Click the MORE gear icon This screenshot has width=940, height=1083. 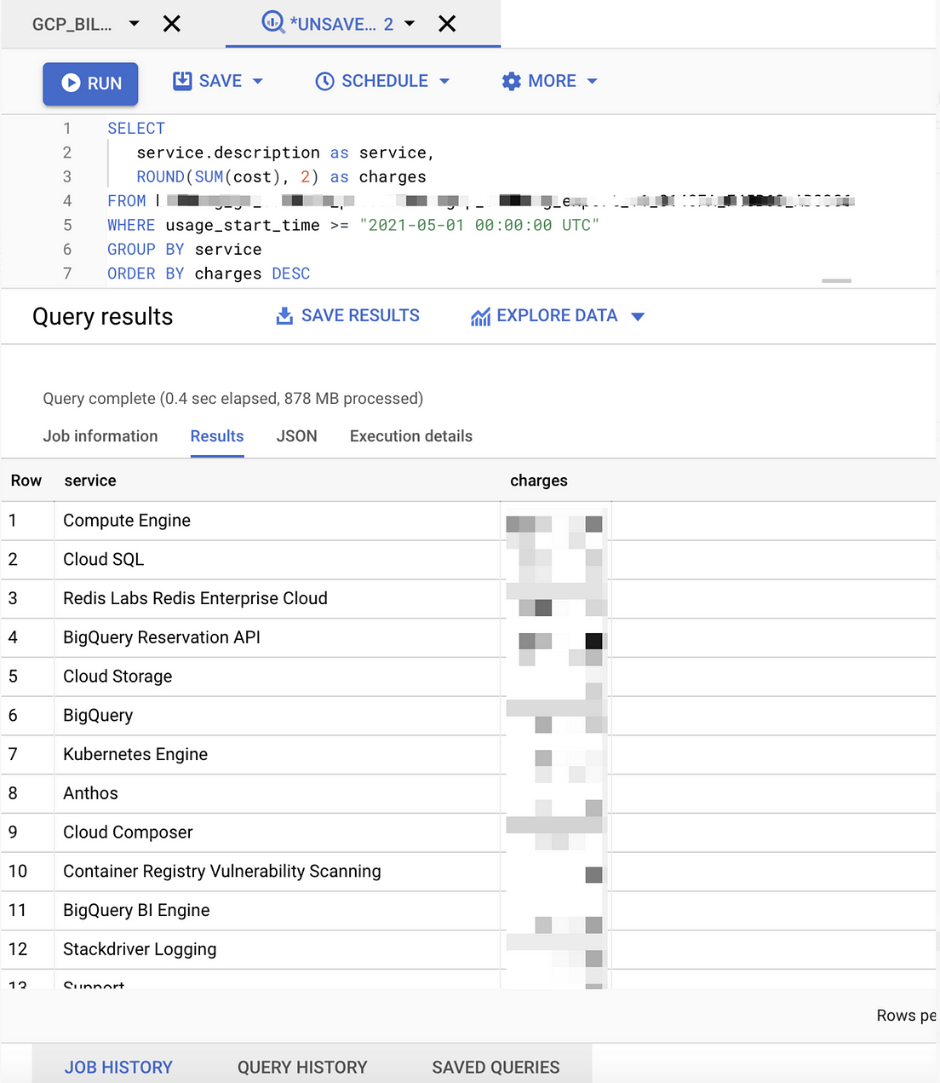coord(511,81)
